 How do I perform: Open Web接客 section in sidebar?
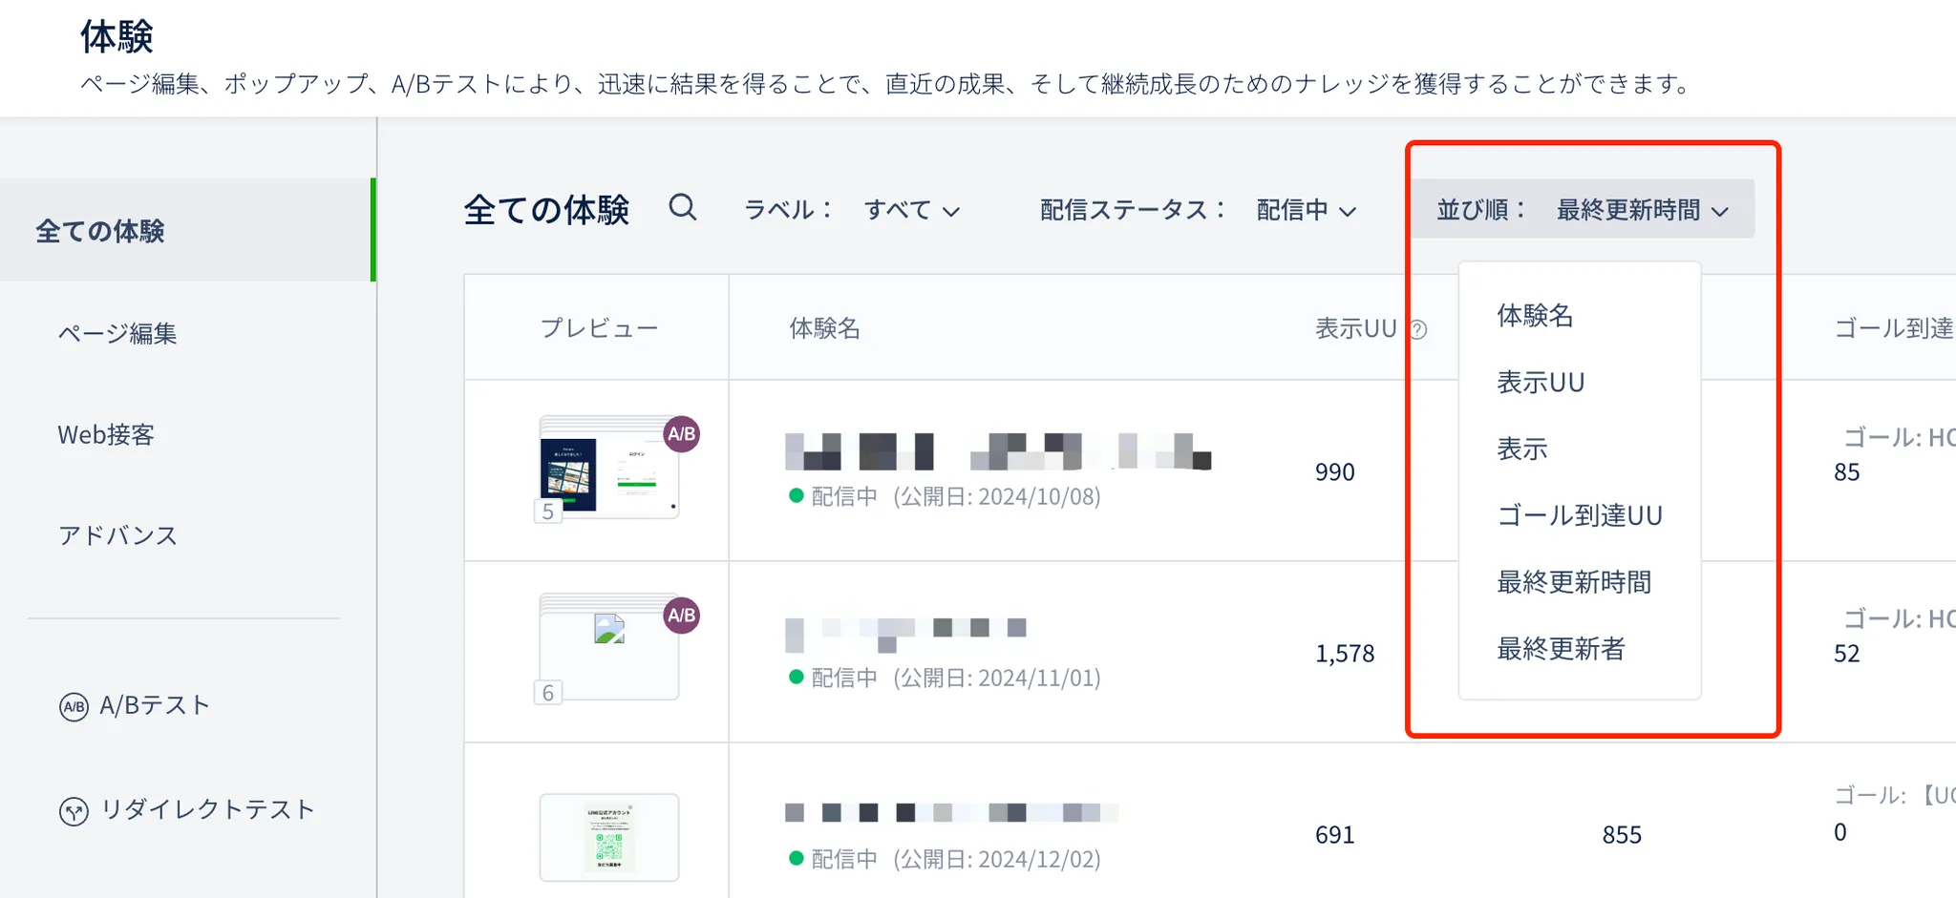click(x=106, y=435)
